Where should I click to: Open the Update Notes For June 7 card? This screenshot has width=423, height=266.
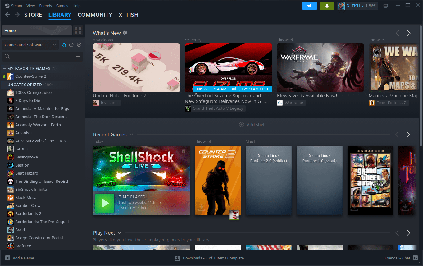136,68
